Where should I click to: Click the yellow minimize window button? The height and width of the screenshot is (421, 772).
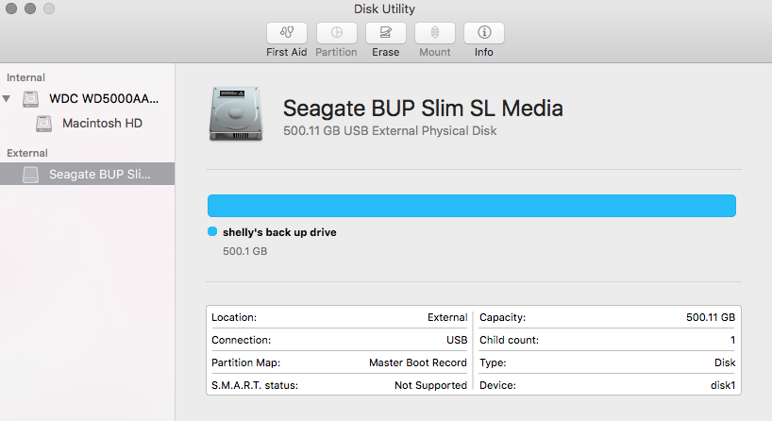[x=31, y=9]
